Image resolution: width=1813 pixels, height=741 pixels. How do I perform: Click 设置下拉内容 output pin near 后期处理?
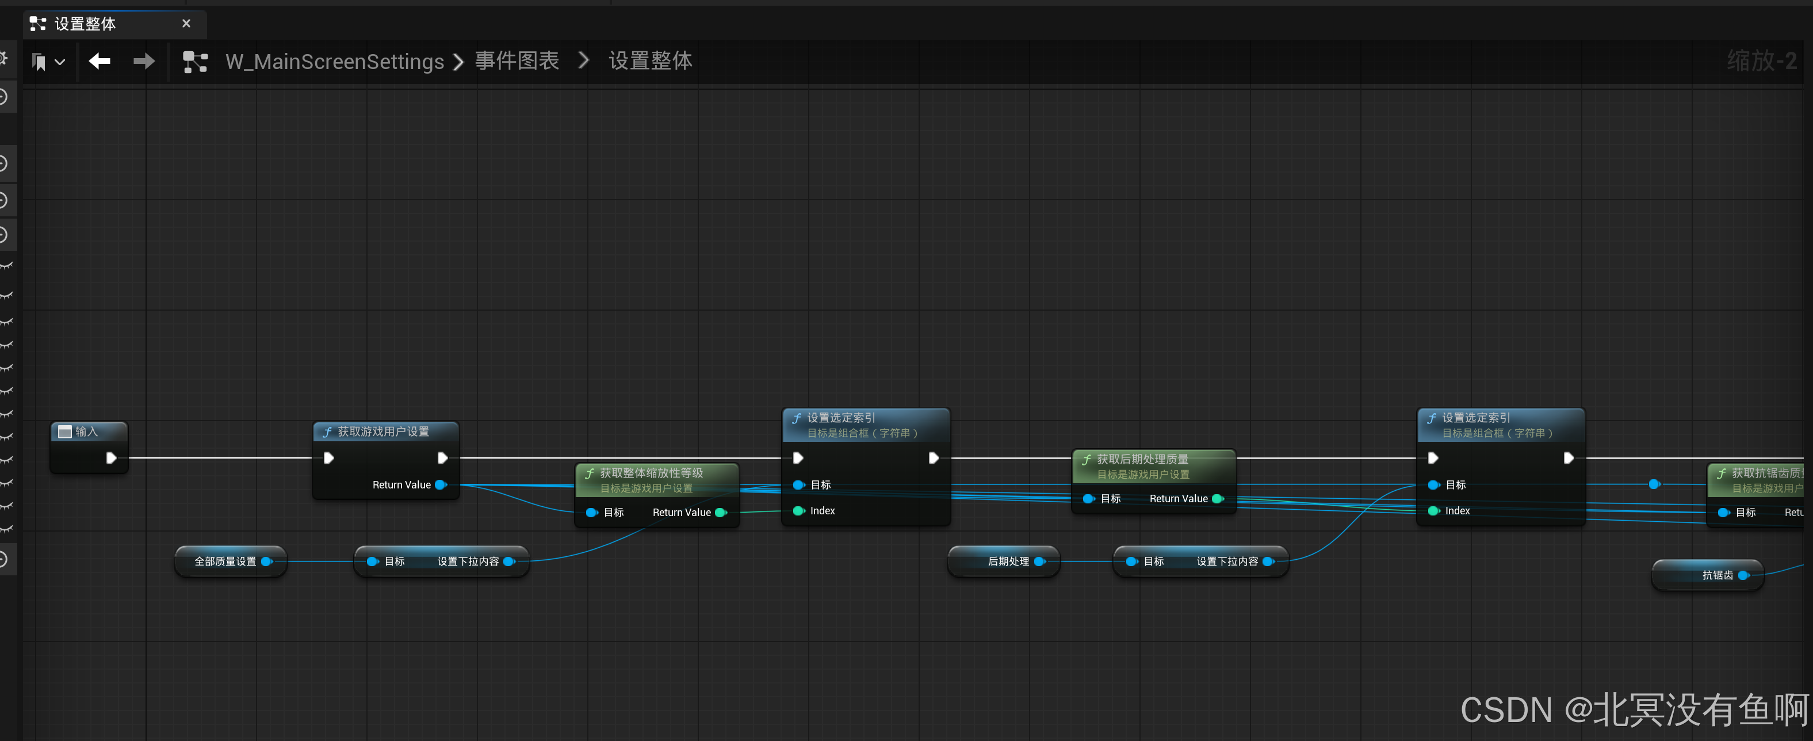1268,562
